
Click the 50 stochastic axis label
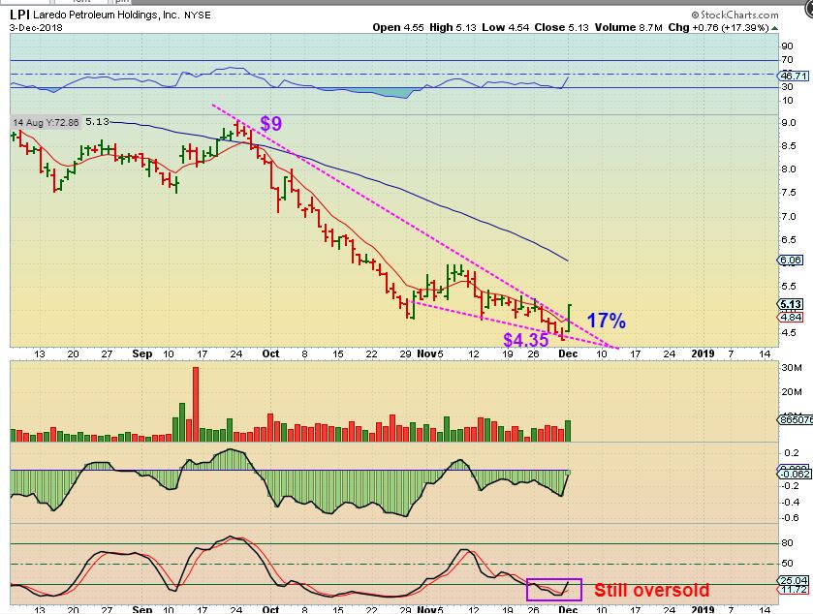tap(787, 564)
